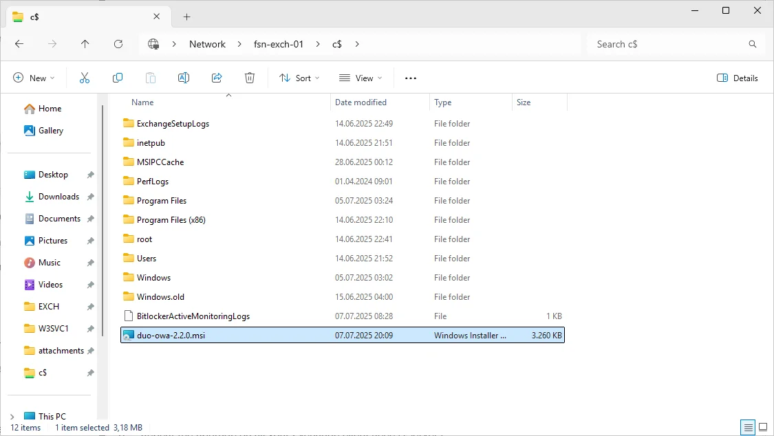Open the View dropdown menu

pyautogui.click(x=361, y=78)
